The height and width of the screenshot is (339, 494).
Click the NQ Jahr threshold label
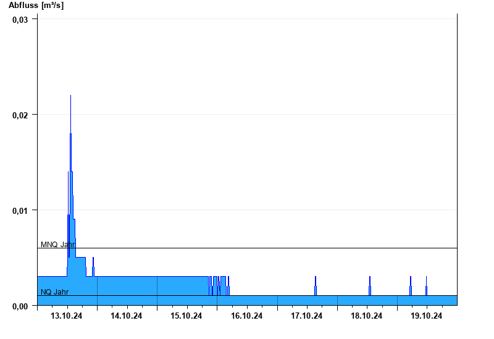point(54,292)
